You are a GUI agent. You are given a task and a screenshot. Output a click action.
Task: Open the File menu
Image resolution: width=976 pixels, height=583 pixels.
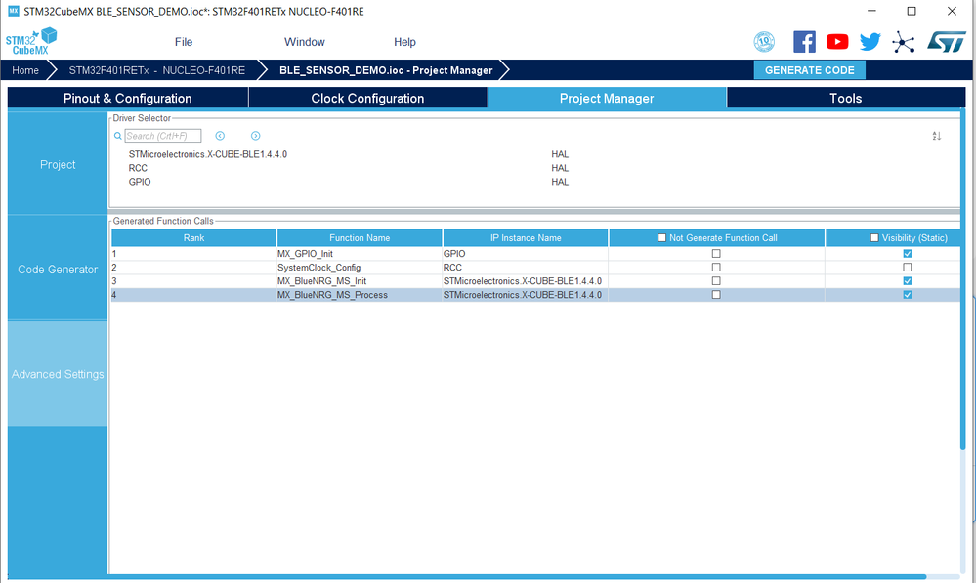184,42
